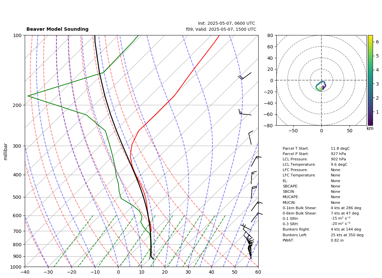Image resolution: width=382 pixels, height=278 pixels.
Task: Click the "Parcel P Start:" label
Action: pyautogui.click(x=296, y=154)
